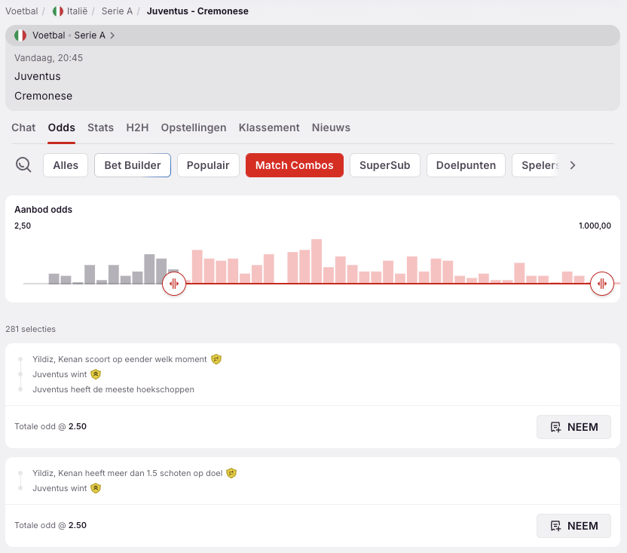Image resolution: width=627 pixels, height=553 pixels.
Task: Click the Italy flag in the match header
Action: pyautogui.click(x=20, y=35)
